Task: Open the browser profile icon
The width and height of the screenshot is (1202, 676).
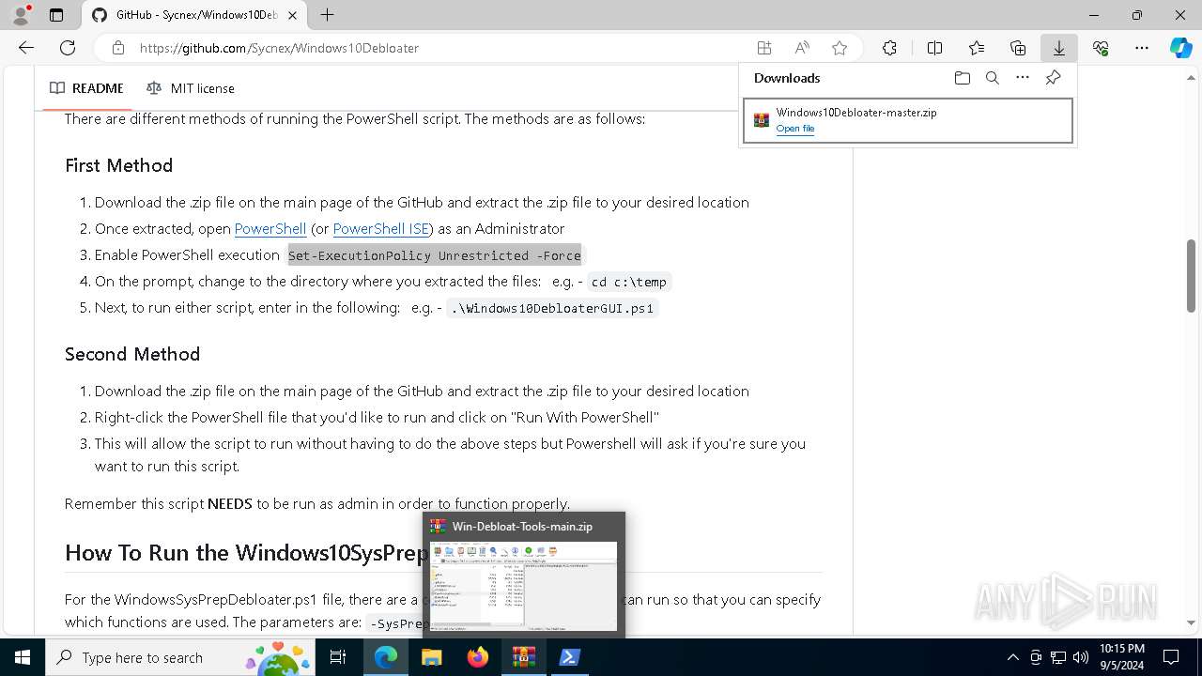Action: coord(21,15)
